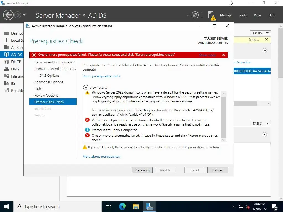Click the warning icon beside reboot notice
283x212 pixels.
pos(85,147)
